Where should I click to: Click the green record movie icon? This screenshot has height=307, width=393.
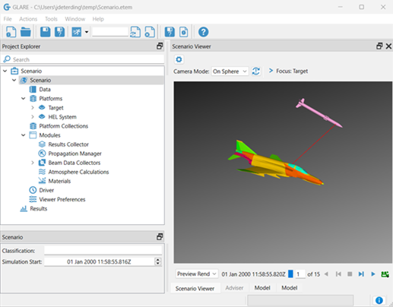click(385, 274)
